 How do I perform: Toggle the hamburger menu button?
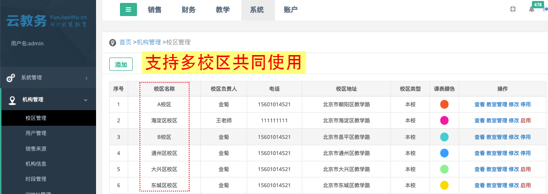pyautogui.click(x=128, y=9)
